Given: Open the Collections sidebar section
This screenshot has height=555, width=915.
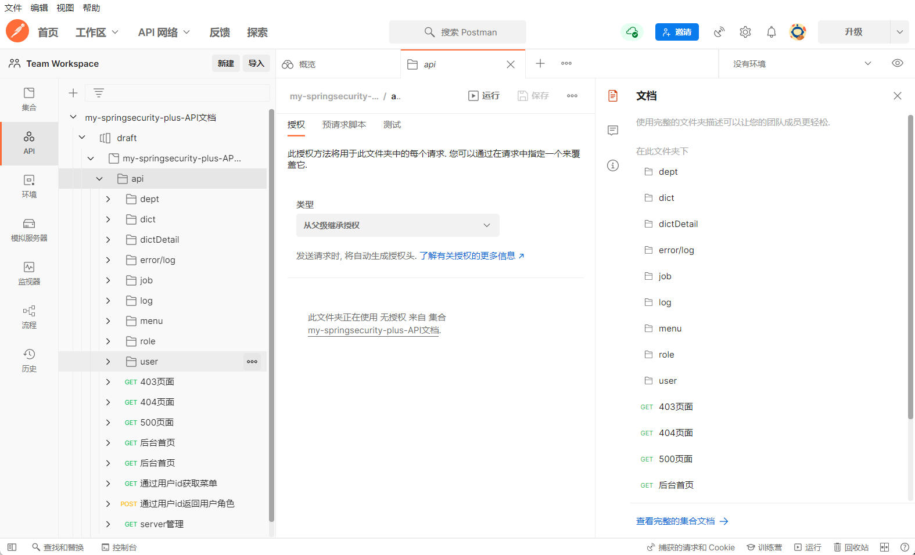Looking at the screenshot, I should tap(29, 99).
